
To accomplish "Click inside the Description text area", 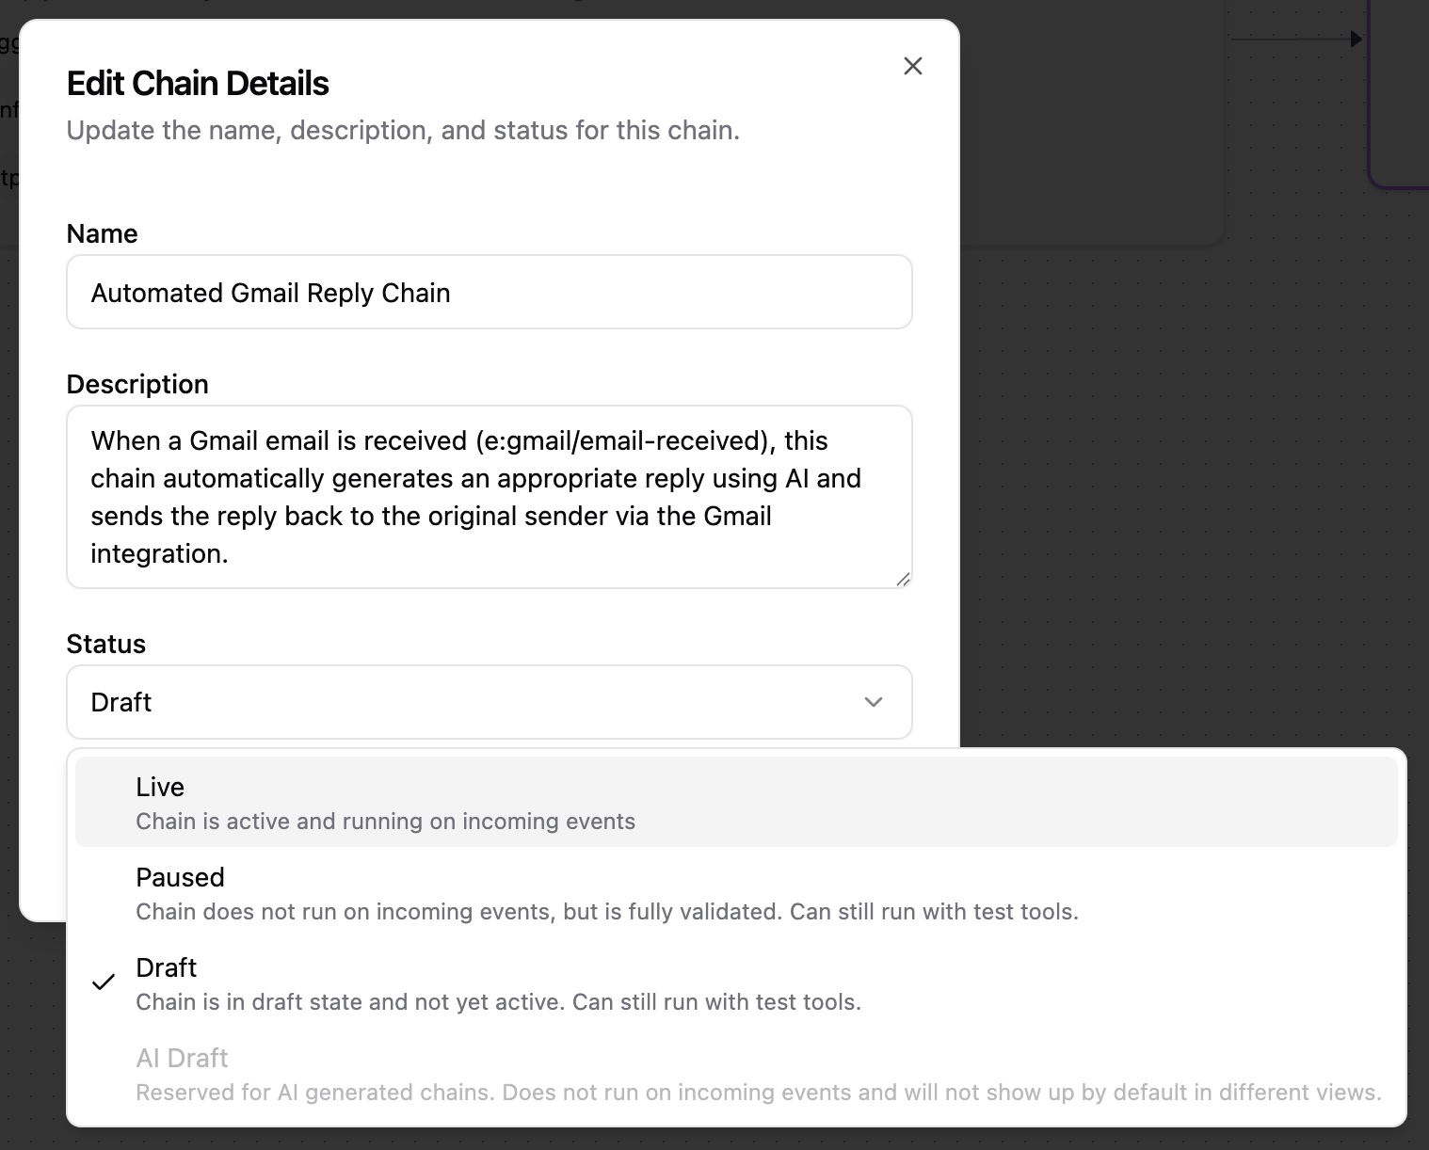I will [x=489, y=497].
